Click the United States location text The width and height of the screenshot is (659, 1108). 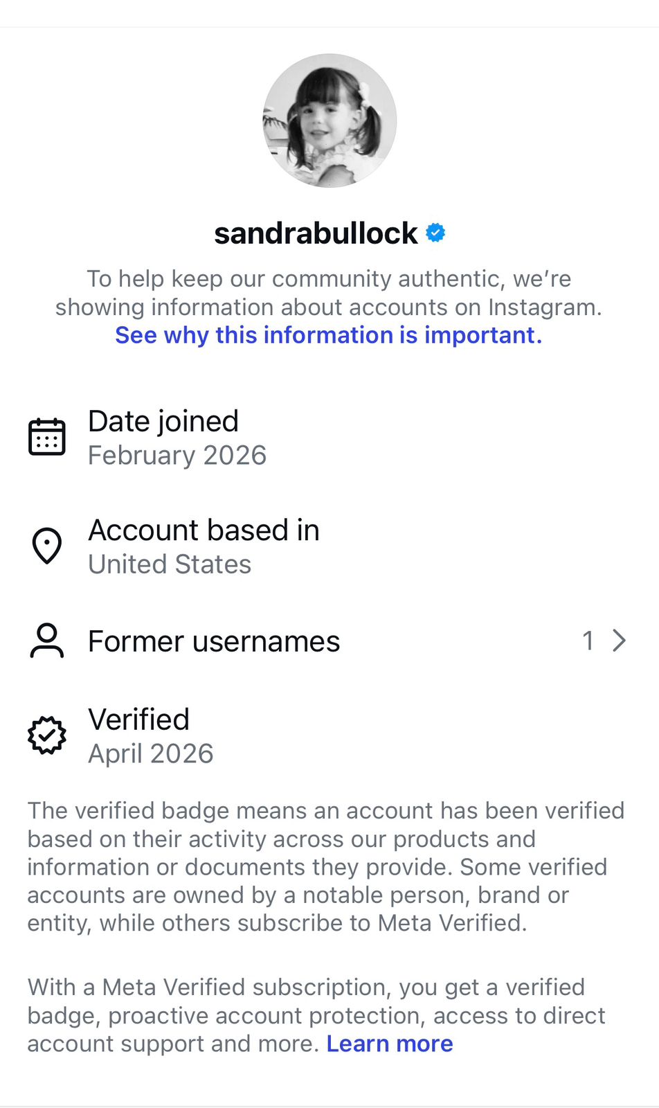(x=170, y=564)
